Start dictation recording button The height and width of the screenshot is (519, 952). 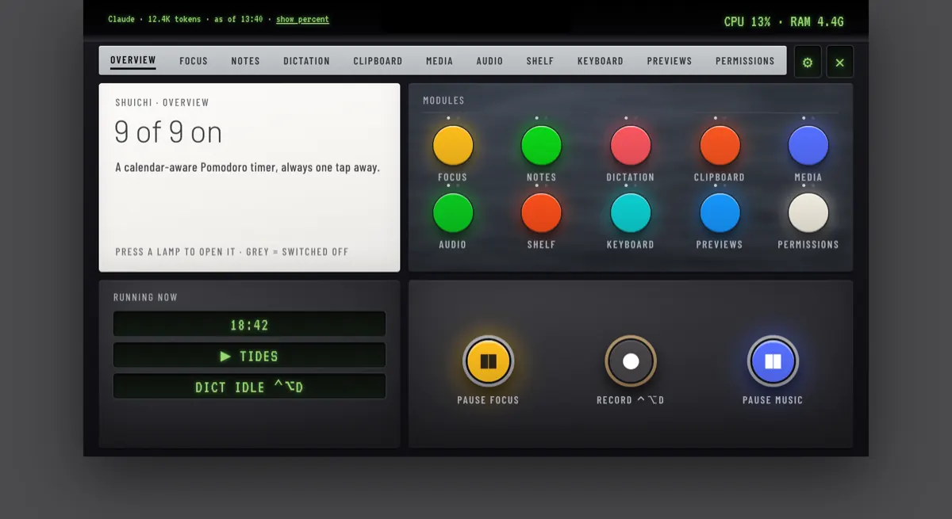pos(631,361)
